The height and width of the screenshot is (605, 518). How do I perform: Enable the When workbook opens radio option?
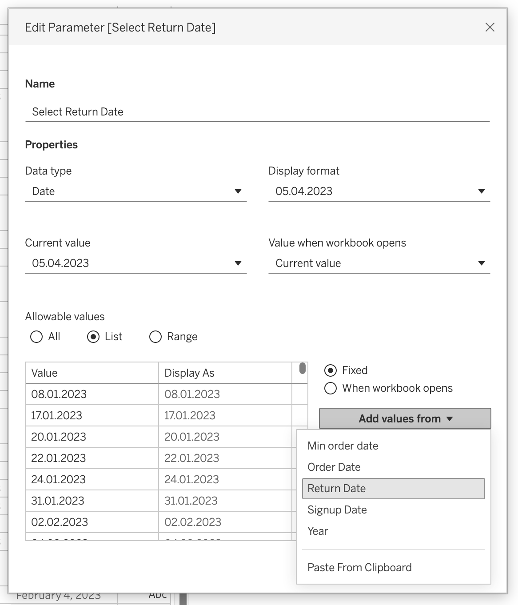point(331,388)
